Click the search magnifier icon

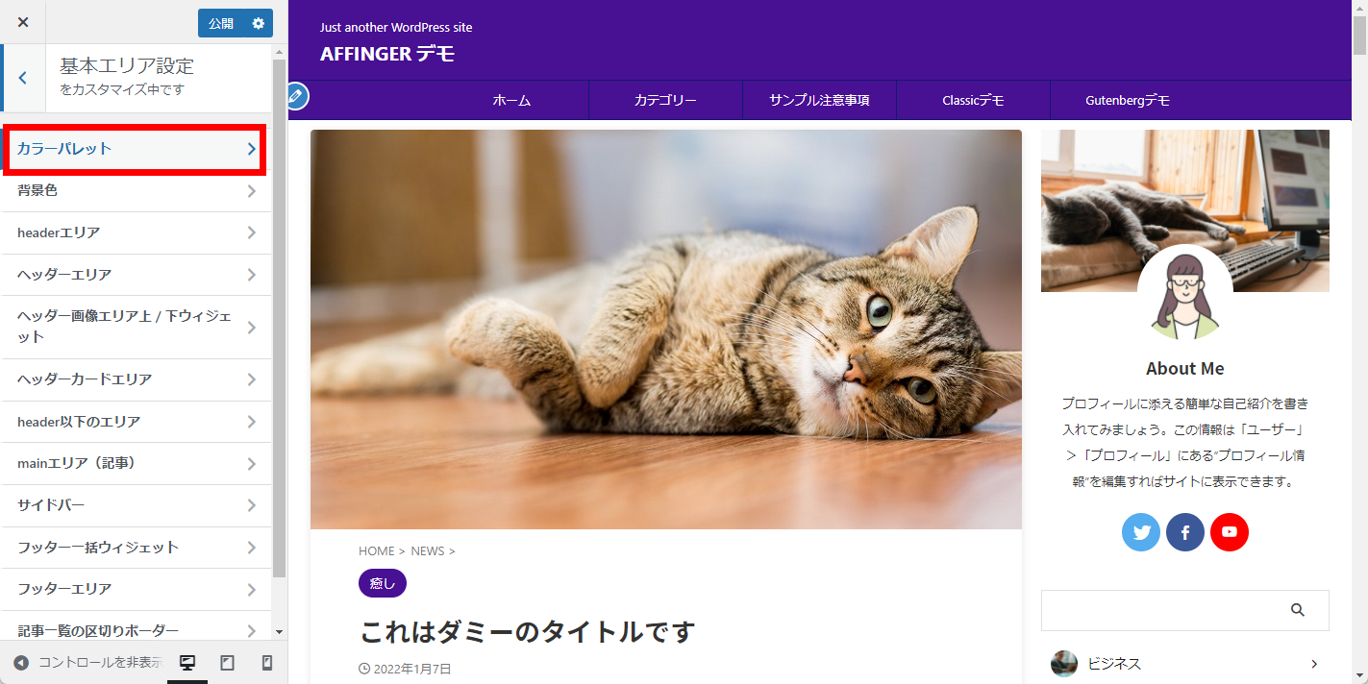(1298, 610)
